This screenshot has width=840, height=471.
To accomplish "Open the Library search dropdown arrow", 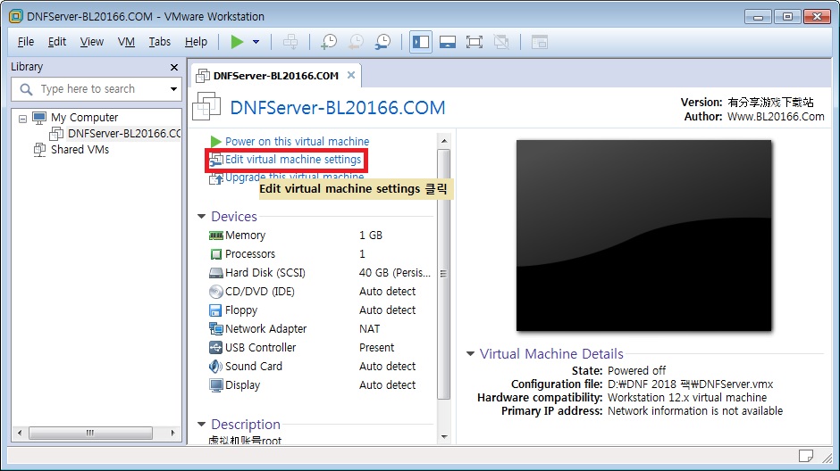I will click(x=173, y=89).
